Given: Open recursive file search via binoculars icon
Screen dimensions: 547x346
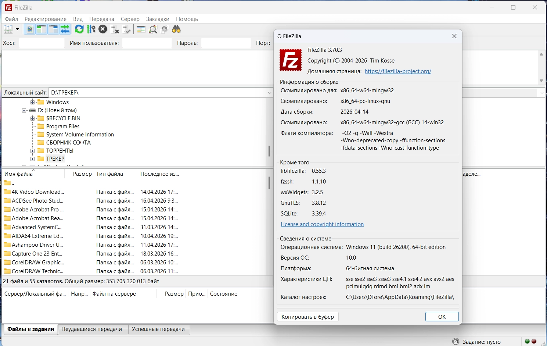Looking at the screenshot, I should click(176, 29).
